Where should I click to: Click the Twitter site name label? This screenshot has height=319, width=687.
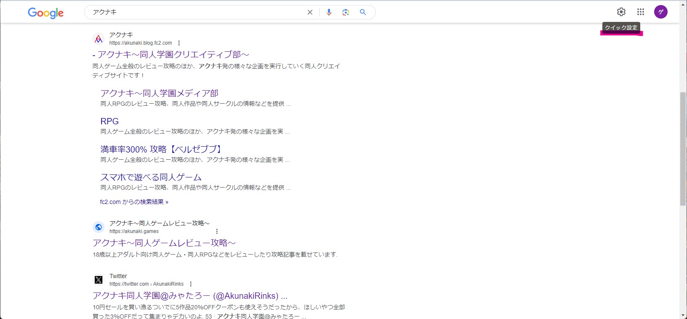[118, 276]
